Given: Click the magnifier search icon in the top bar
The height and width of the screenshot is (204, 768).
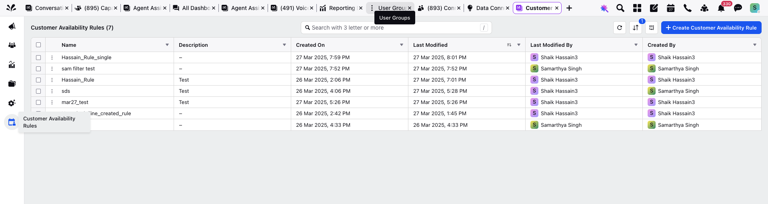Looking at the screenshot, I should pos(620,8).
